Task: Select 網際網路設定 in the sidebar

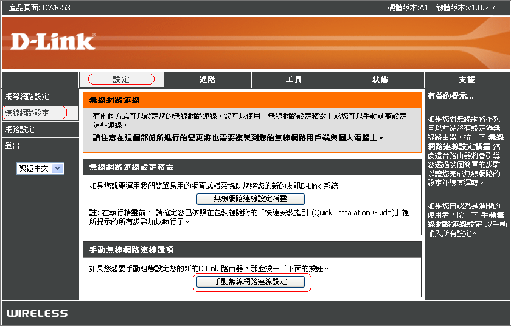Action: [x=40, y=97]
